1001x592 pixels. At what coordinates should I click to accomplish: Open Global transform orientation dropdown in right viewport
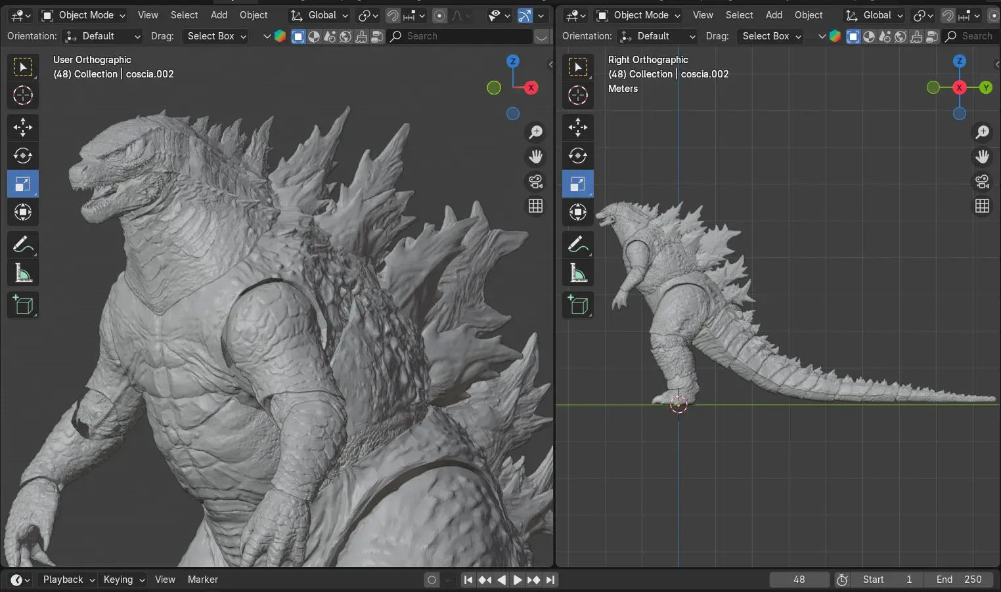(875, 15)
